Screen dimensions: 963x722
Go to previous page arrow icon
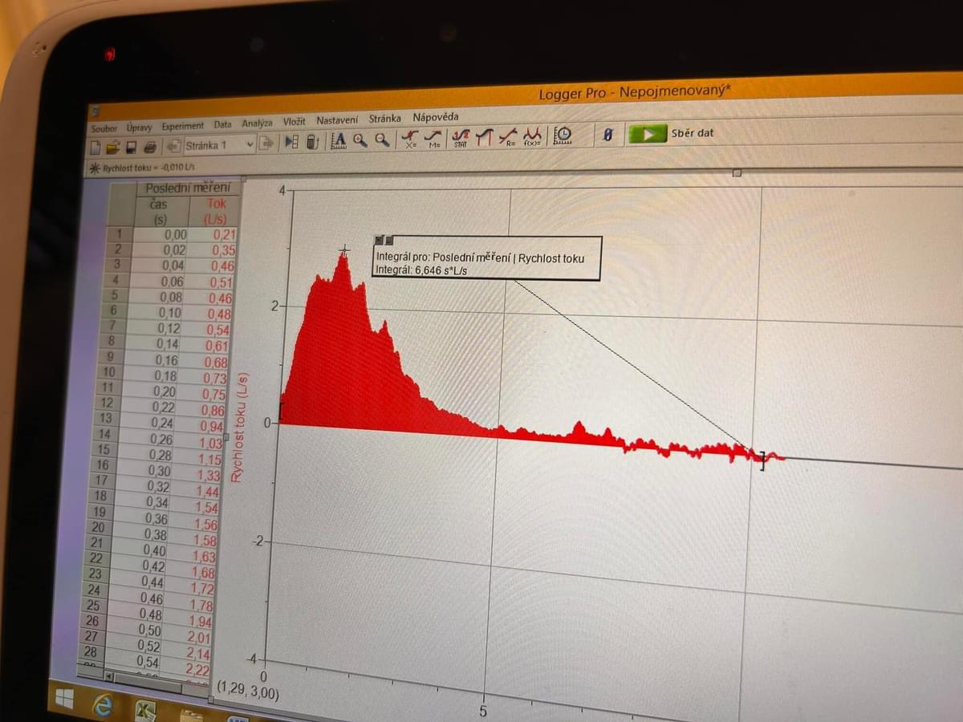pyautogui.click(x=173, y=146)
